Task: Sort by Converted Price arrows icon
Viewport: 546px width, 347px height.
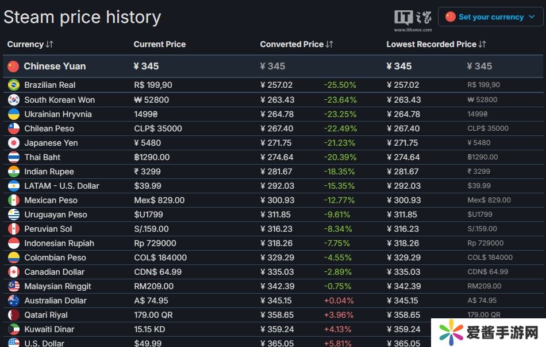Action: click(329, 44)
